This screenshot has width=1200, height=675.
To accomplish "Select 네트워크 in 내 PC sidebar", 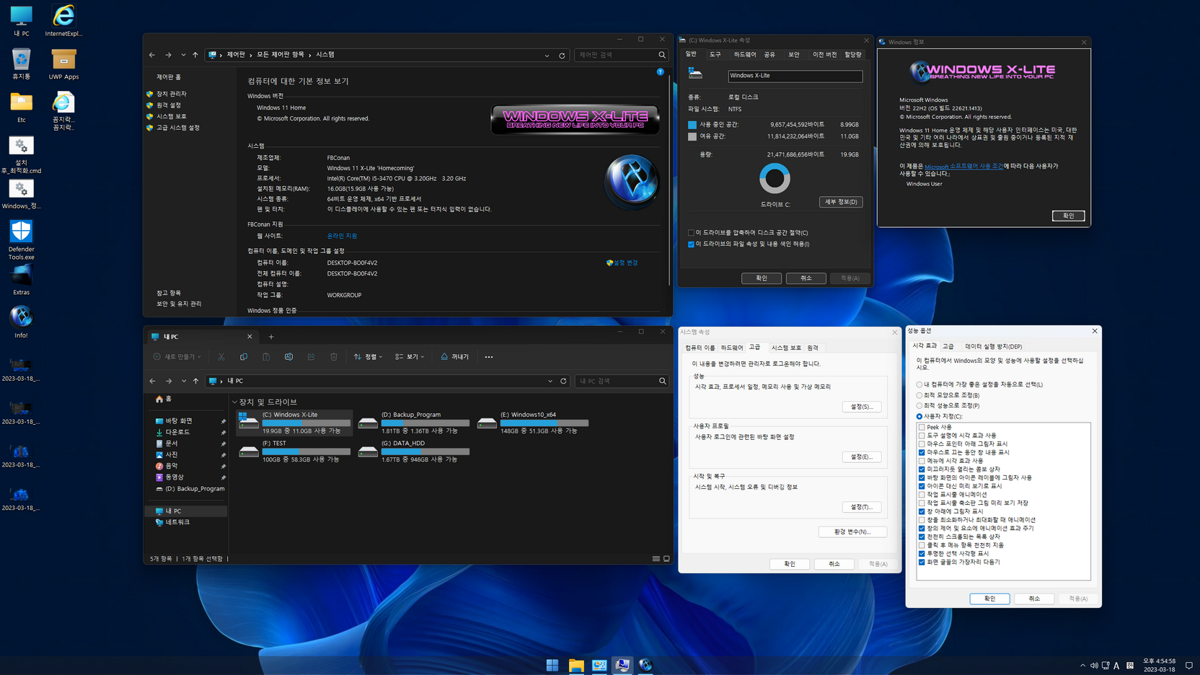I will click(177, 522).
